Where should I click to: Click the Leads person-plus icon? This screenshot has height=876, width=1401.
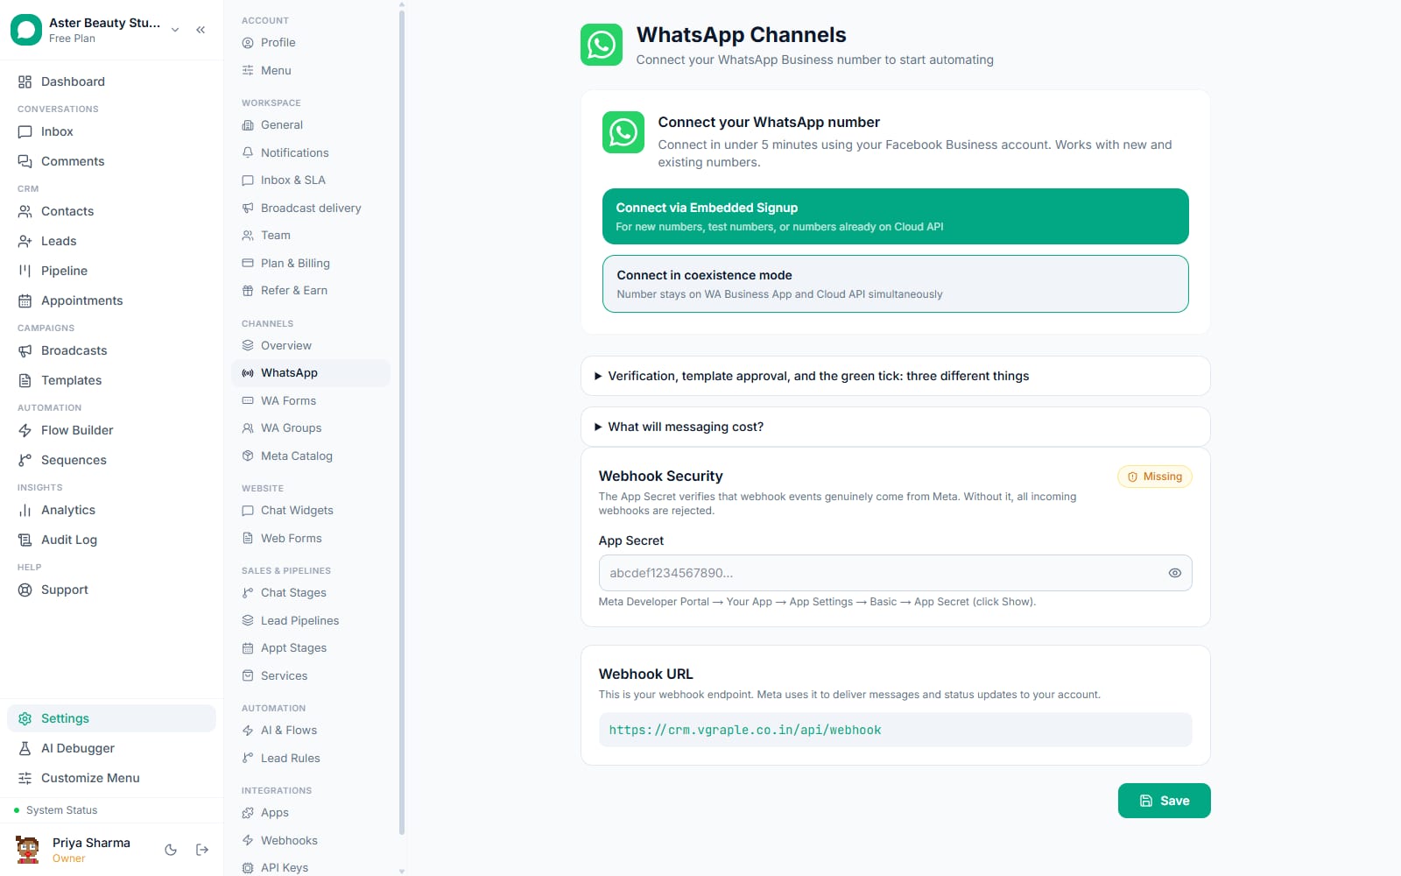point(25,241)
